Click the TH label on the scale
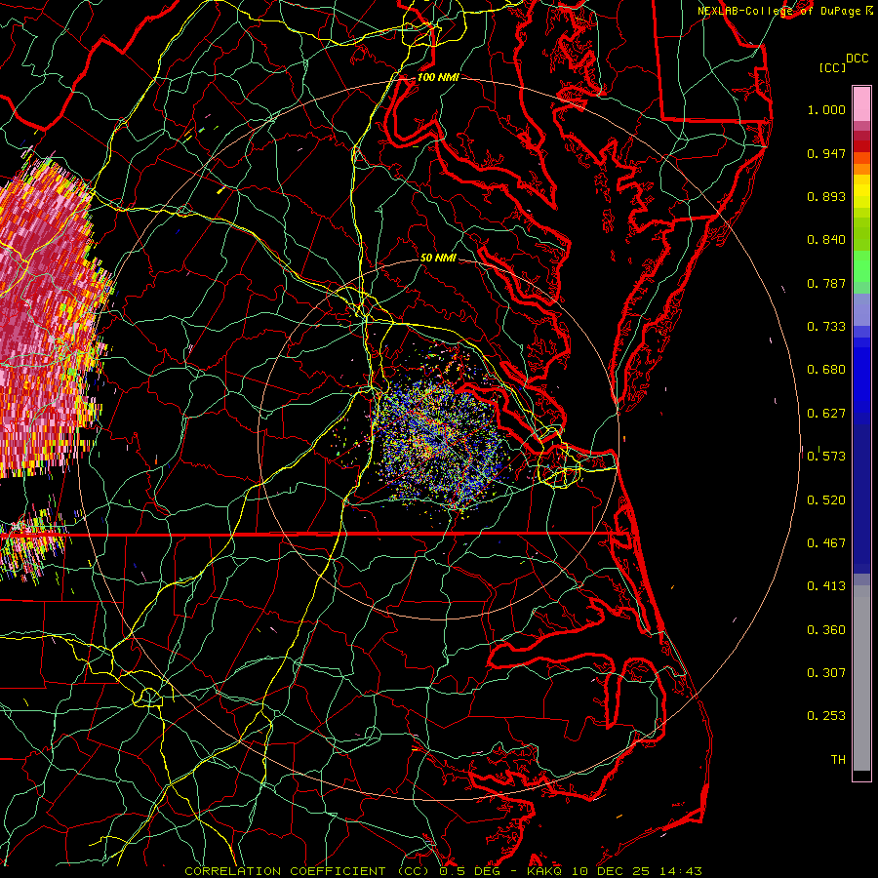Screen dimensions: 878x878 [x=838, y=760]
